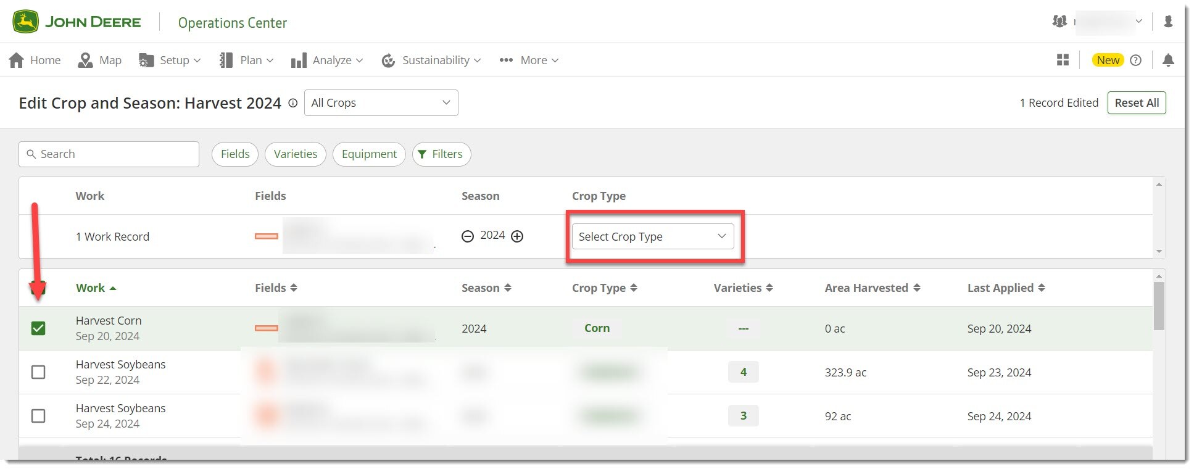Screen dimensions: 1194x469
Task: Open the organization switcher icon
Action: tap(1059, 22)
